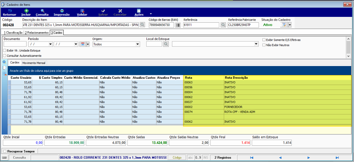Click the search icon beside Descrição do Item
The height and width of the screenshot is (162, 354).
click(142, 25)
